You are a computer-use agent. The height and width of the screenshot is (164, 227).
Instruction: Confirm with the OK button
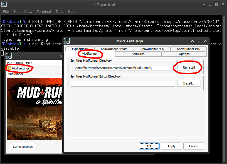click(x=149, y=146)
